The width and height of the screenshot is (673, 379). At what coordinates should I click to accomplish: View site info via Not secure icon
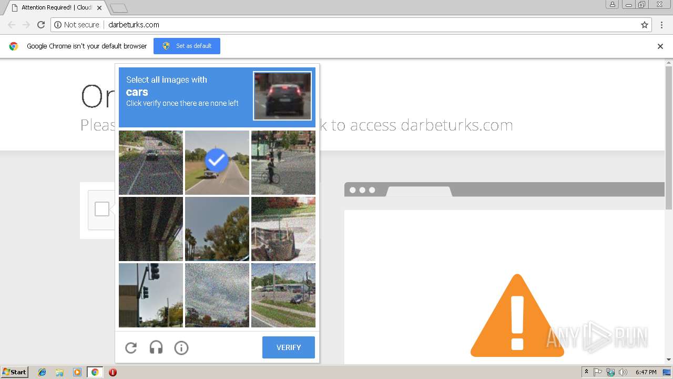pyautogui.click(x=58, y=25)
